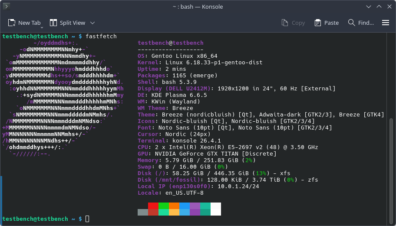The image size is (396, 226).
Task: Click the 'Packages: 1165 (emerge)' line
Action: (x=178, y=76)
